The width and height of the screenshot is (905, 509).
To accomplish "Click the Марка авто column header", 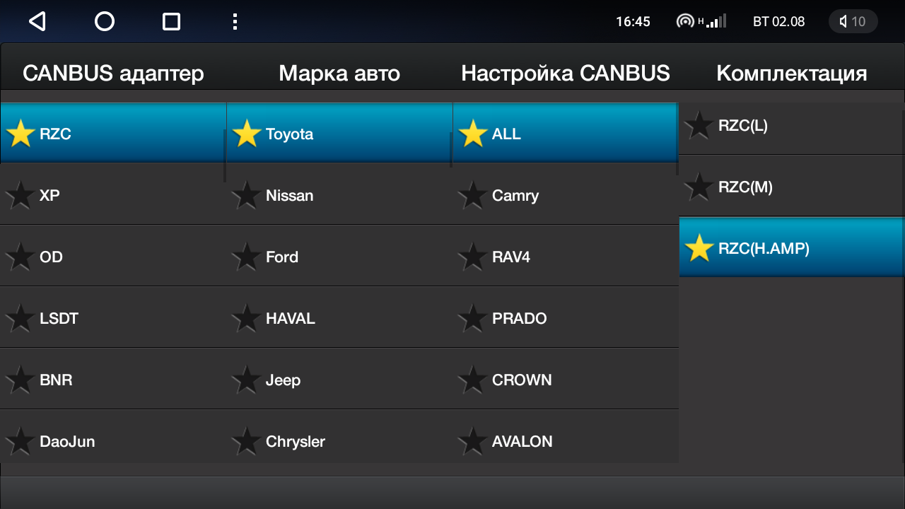I will (339, 73).
